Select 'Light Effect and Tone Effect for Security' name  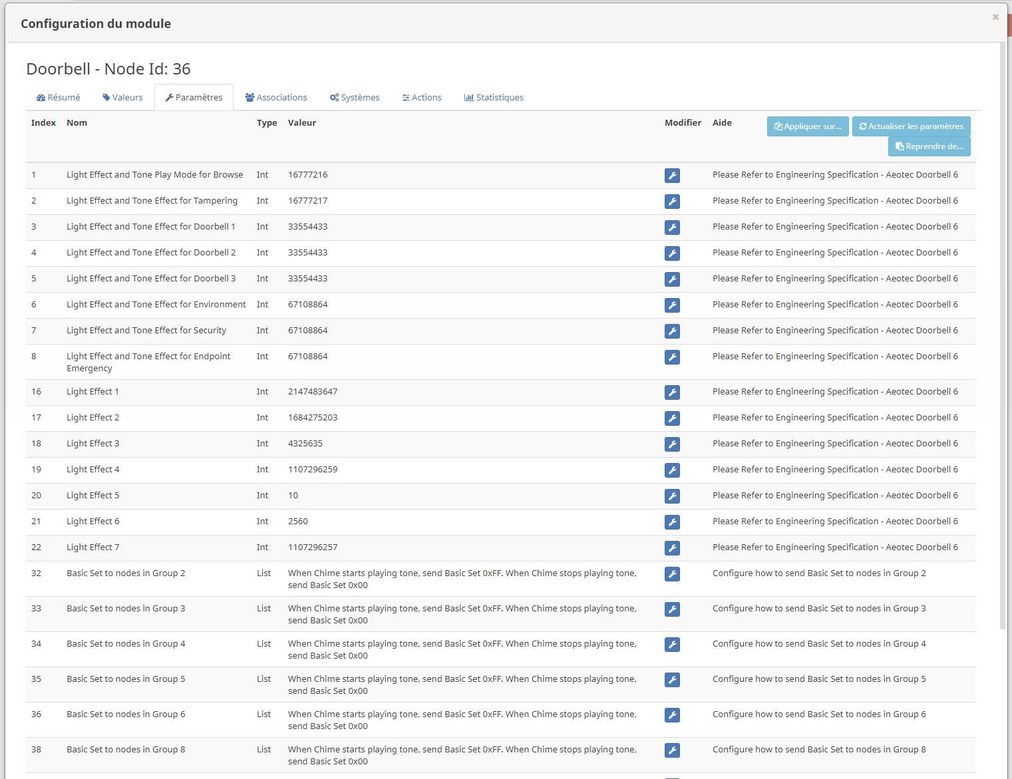pos(146,331)
